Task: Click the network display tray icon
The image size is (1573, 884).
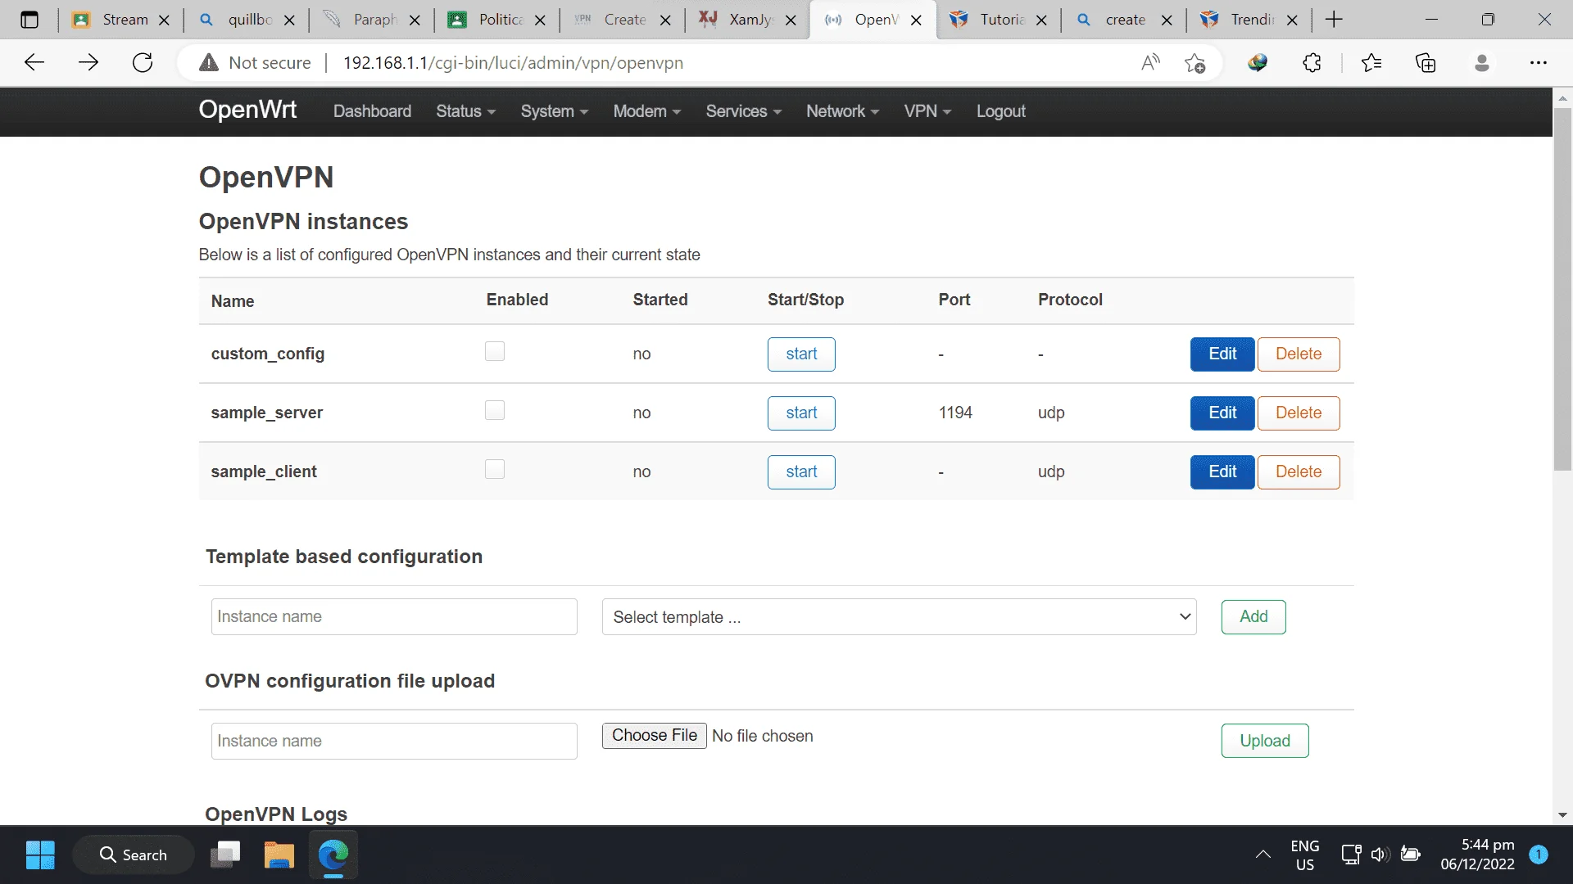Action: [1351, 855]
